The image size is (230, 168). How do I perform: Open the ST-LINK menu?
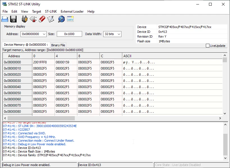pyautogui.click(x=51, y=11)
